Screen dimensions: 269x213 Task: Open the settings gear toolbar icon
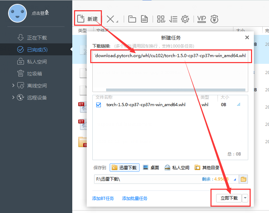(185, 19)
